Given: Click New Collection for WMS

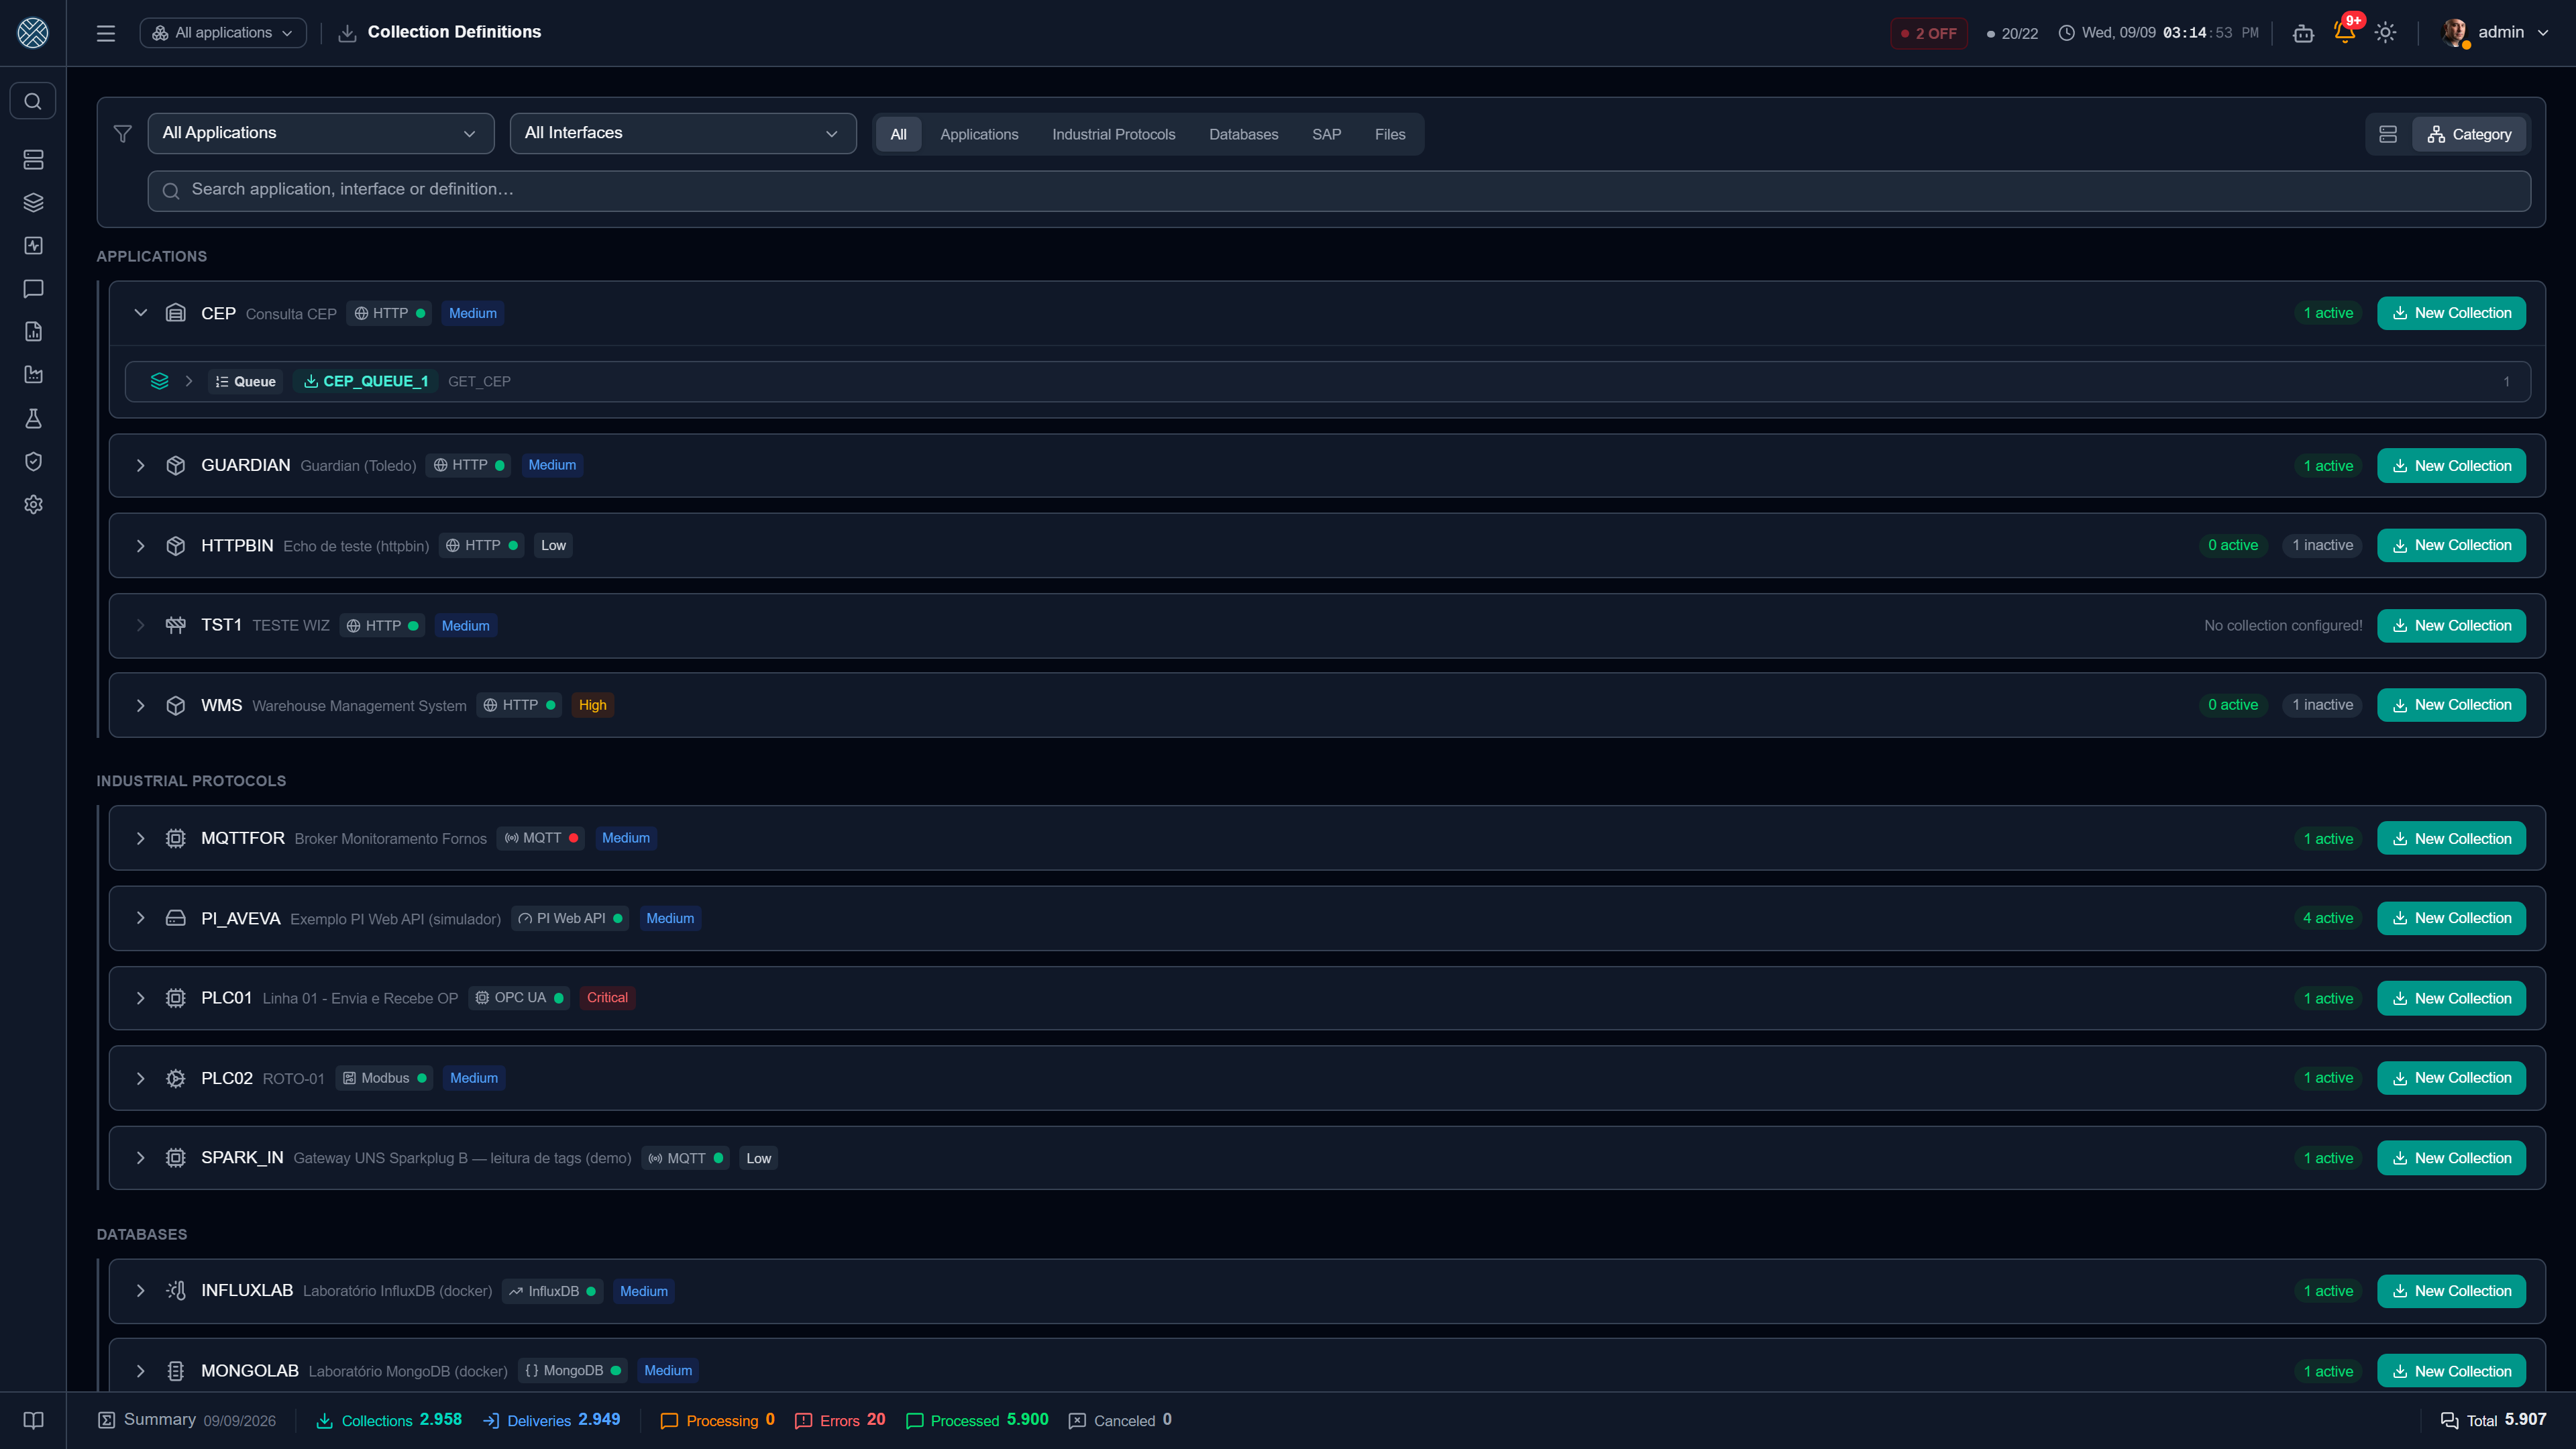Looking at the screenshot, I should tap(2451, 705).
